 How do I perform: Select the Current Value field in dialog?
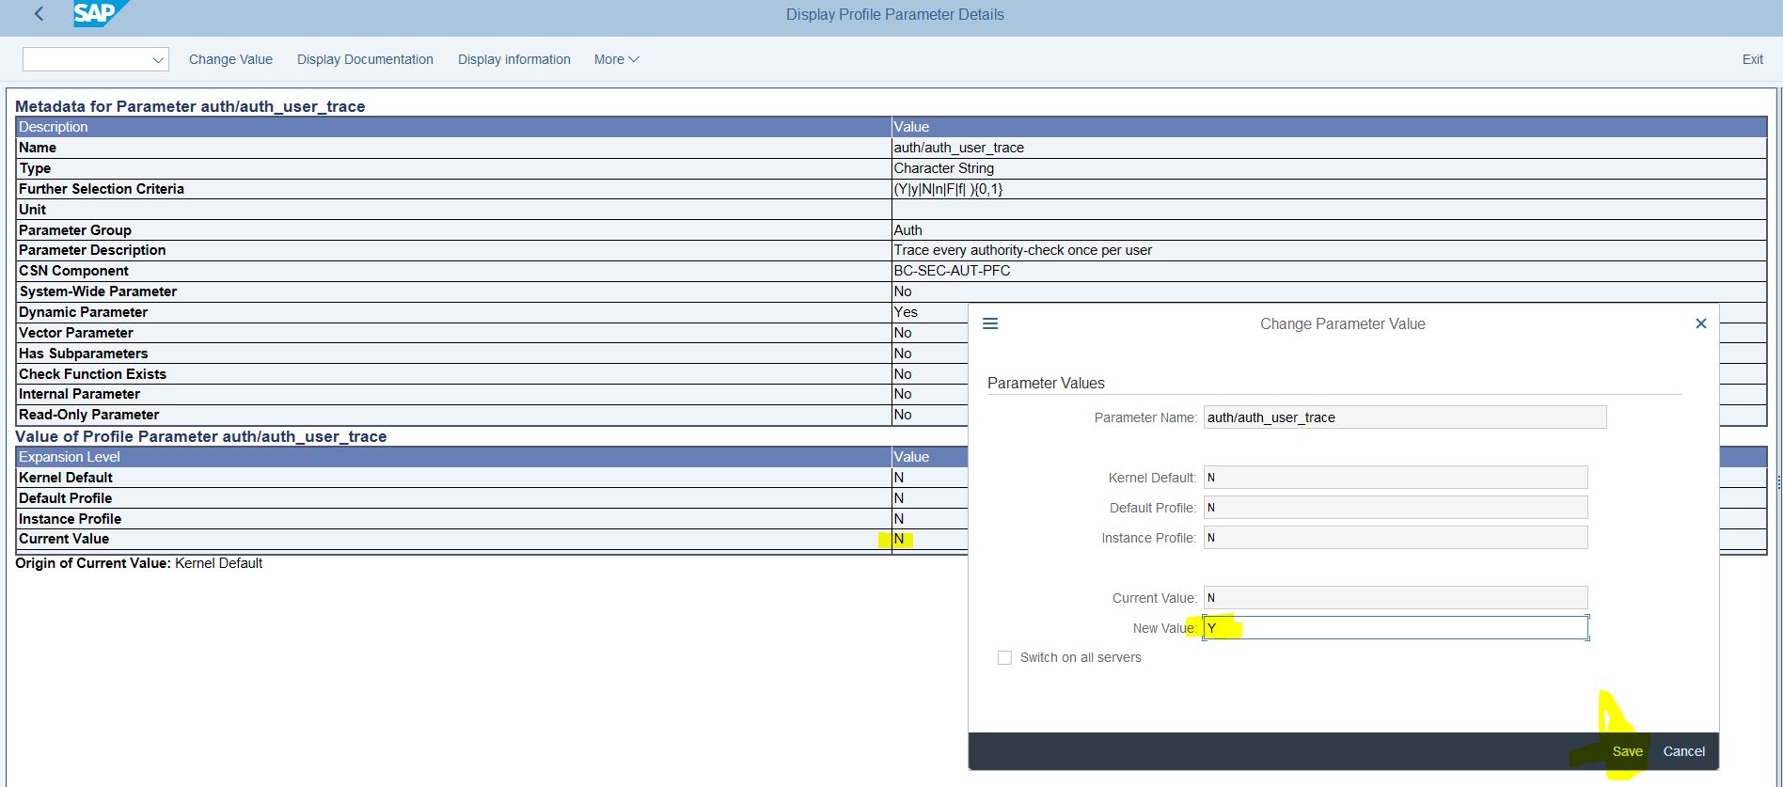[x=1396, y=598]
